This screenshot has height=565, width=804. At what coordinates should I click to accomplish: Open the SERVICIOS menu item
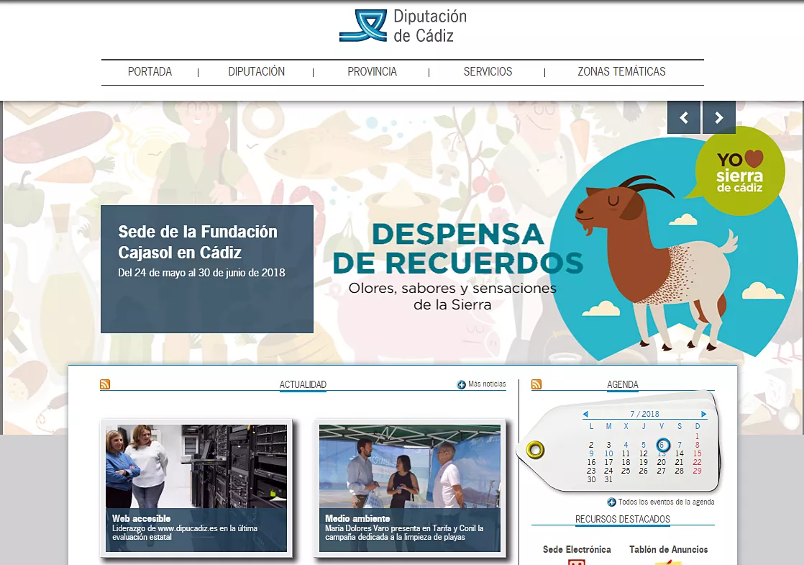click(x=488, y=72)
